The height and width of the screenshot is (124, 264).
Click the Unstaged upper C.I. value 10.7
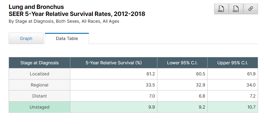(x=251, y=107)
